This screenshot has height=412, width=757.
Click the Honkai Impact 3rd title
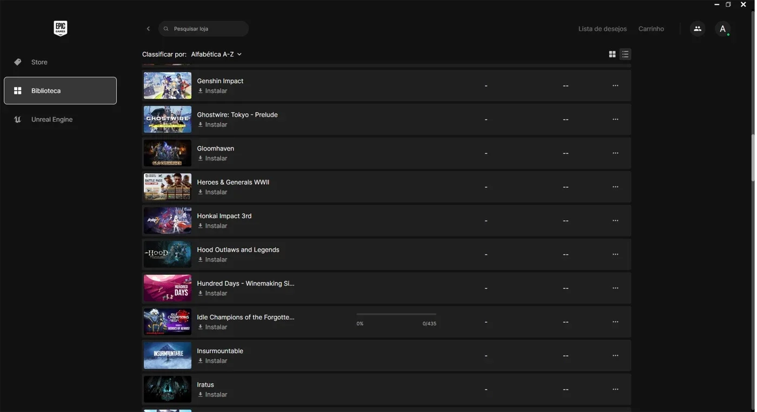[224, 216]
